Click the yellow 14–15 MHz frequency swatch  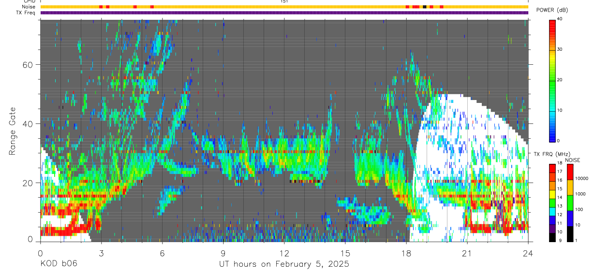click(552, 193)
